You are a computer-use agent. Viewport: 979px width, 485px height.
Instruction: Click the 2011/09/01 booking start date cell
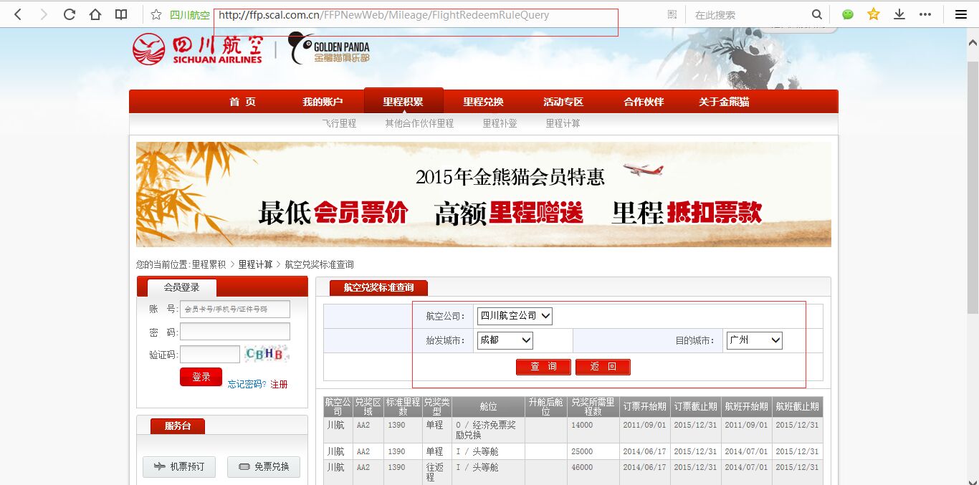click(x=644, y=430)
